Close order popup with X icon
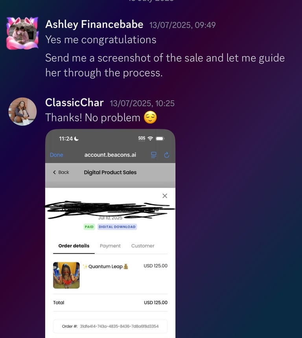 click(x=165, y=196)
